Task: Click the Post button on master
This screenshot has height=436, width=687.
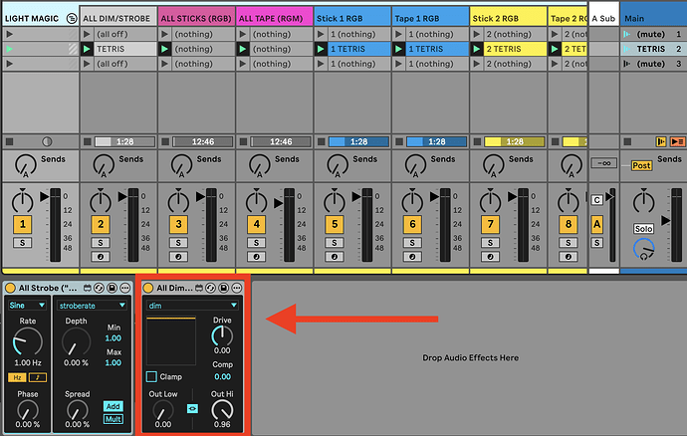Action: 641,165
